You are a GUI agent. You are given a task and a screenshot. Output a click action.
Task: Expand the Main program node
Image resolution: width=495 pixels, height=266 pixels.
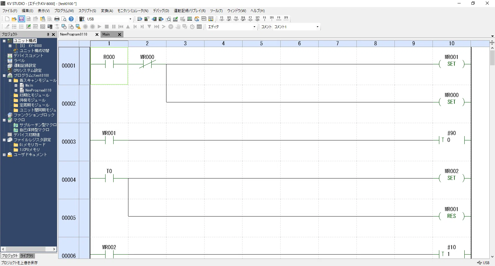(x=16, y=85)
